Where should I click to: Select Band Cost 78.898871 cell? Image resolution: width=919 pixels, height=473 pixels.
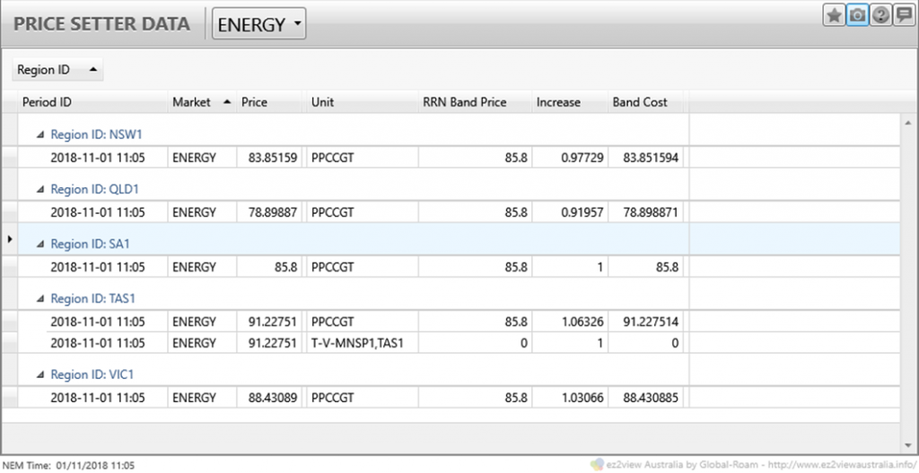tap(645, 212)
